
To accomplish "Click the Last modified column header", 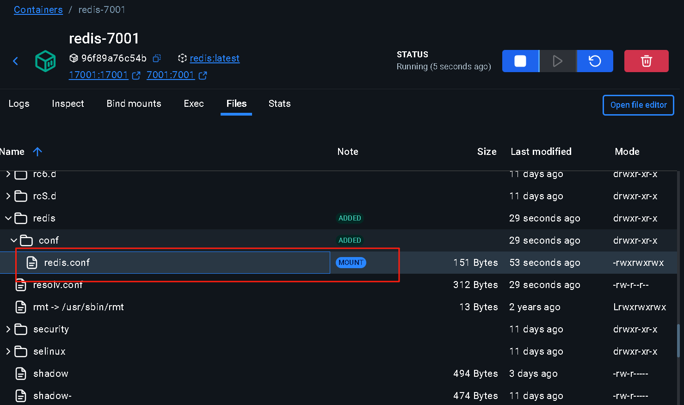I will point(541,152).
